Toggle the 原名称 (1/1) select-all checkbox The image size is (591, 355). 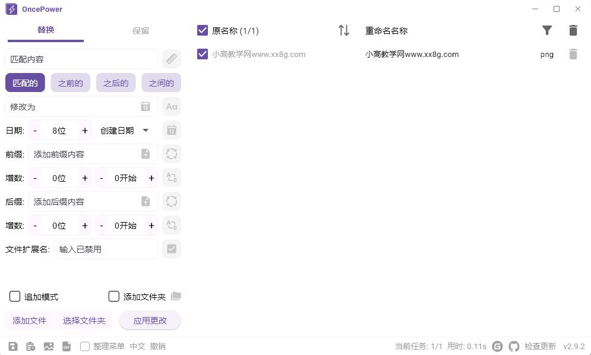203,30
